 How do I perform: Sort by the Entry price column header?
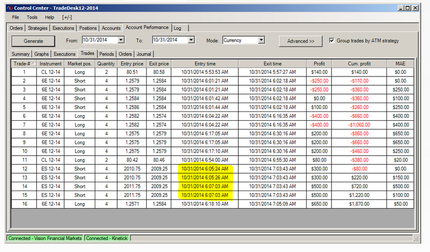pos(132,64)
